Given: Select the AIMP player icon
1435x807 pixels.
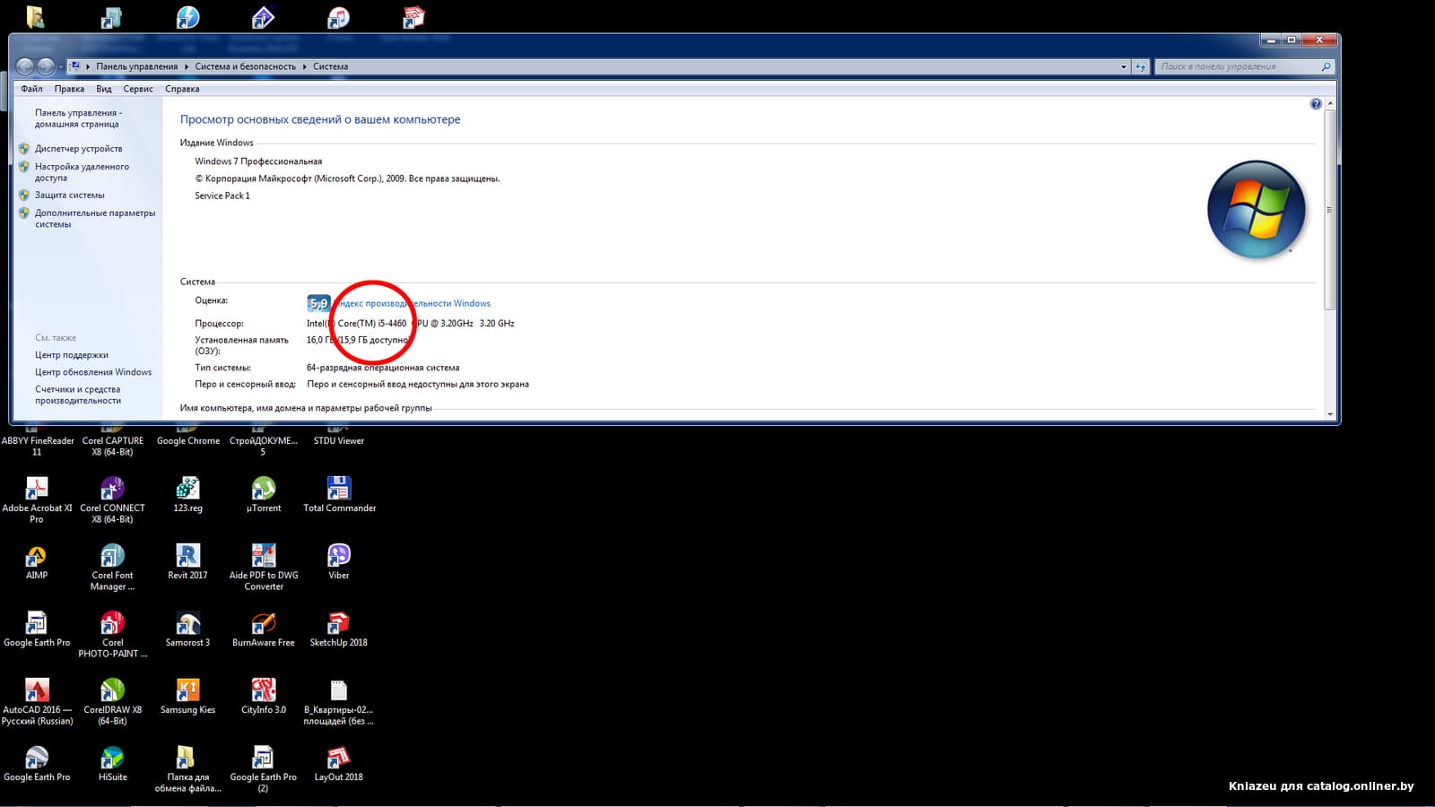Looking at the screenshot, I should [x=37, y=561].
